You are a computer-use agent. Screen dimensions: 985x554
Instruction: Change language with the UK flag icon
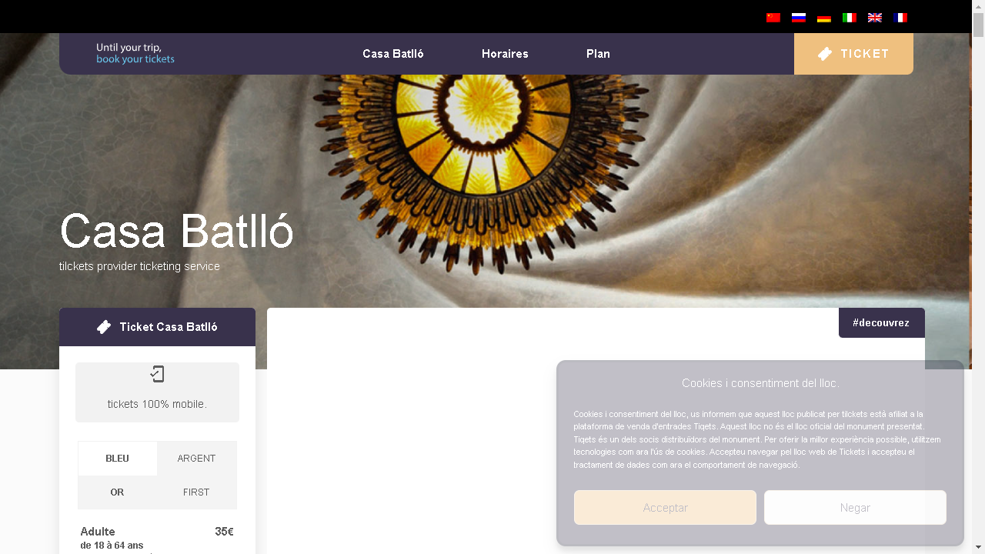pyautogui.click(x=875, y=18)
